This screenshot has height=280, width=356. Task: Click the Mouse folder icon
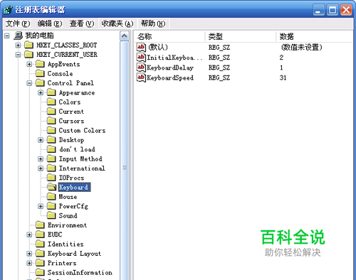click(51, 196)
